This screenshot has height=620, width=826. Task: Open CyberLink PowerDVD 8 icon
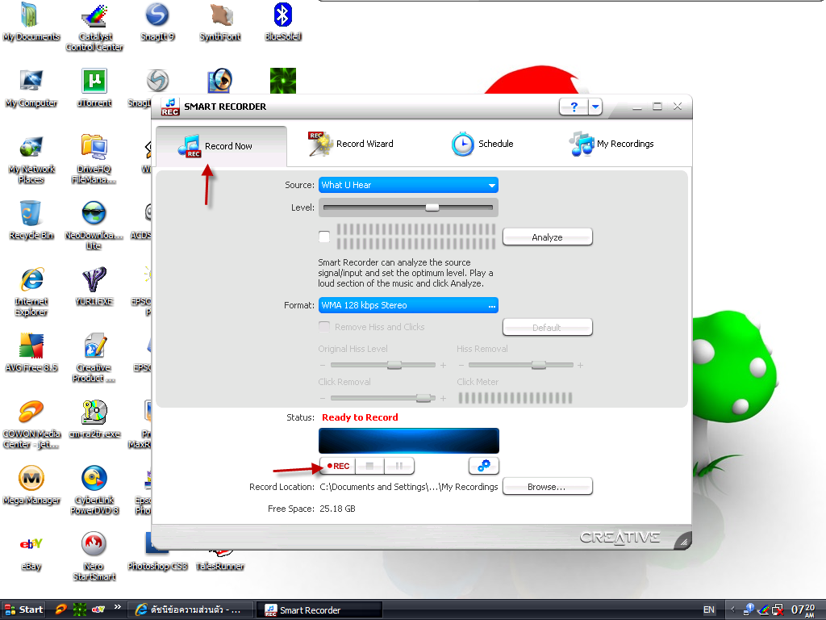(x=94, y=490)
